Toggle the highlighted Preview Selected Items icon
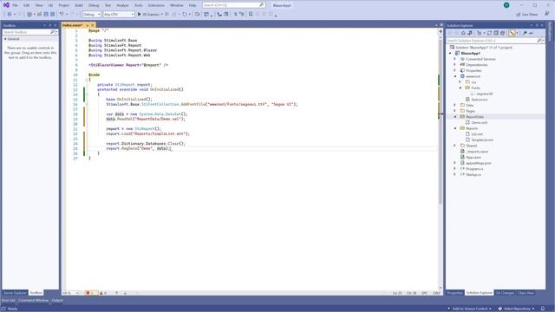Image resolution: width=555 pixels, height=312 pixels. (512, 33)
